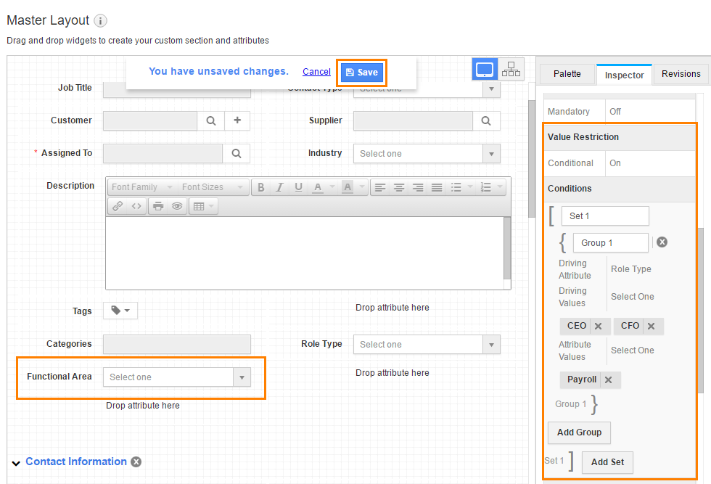The width and height of the screenshot is (711, 484).
Task: Switch to the Palette tab
Action: click(567, 74)
